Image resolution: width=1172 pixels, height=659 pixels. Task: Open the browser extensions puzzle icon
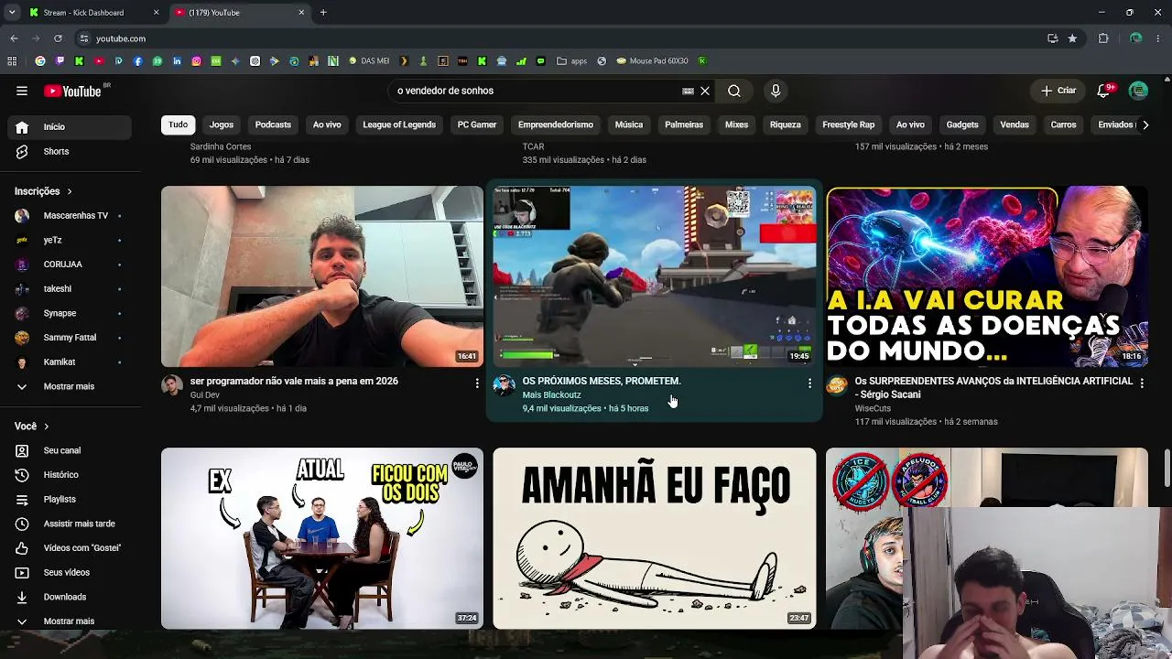click(x=1103, y=38)
